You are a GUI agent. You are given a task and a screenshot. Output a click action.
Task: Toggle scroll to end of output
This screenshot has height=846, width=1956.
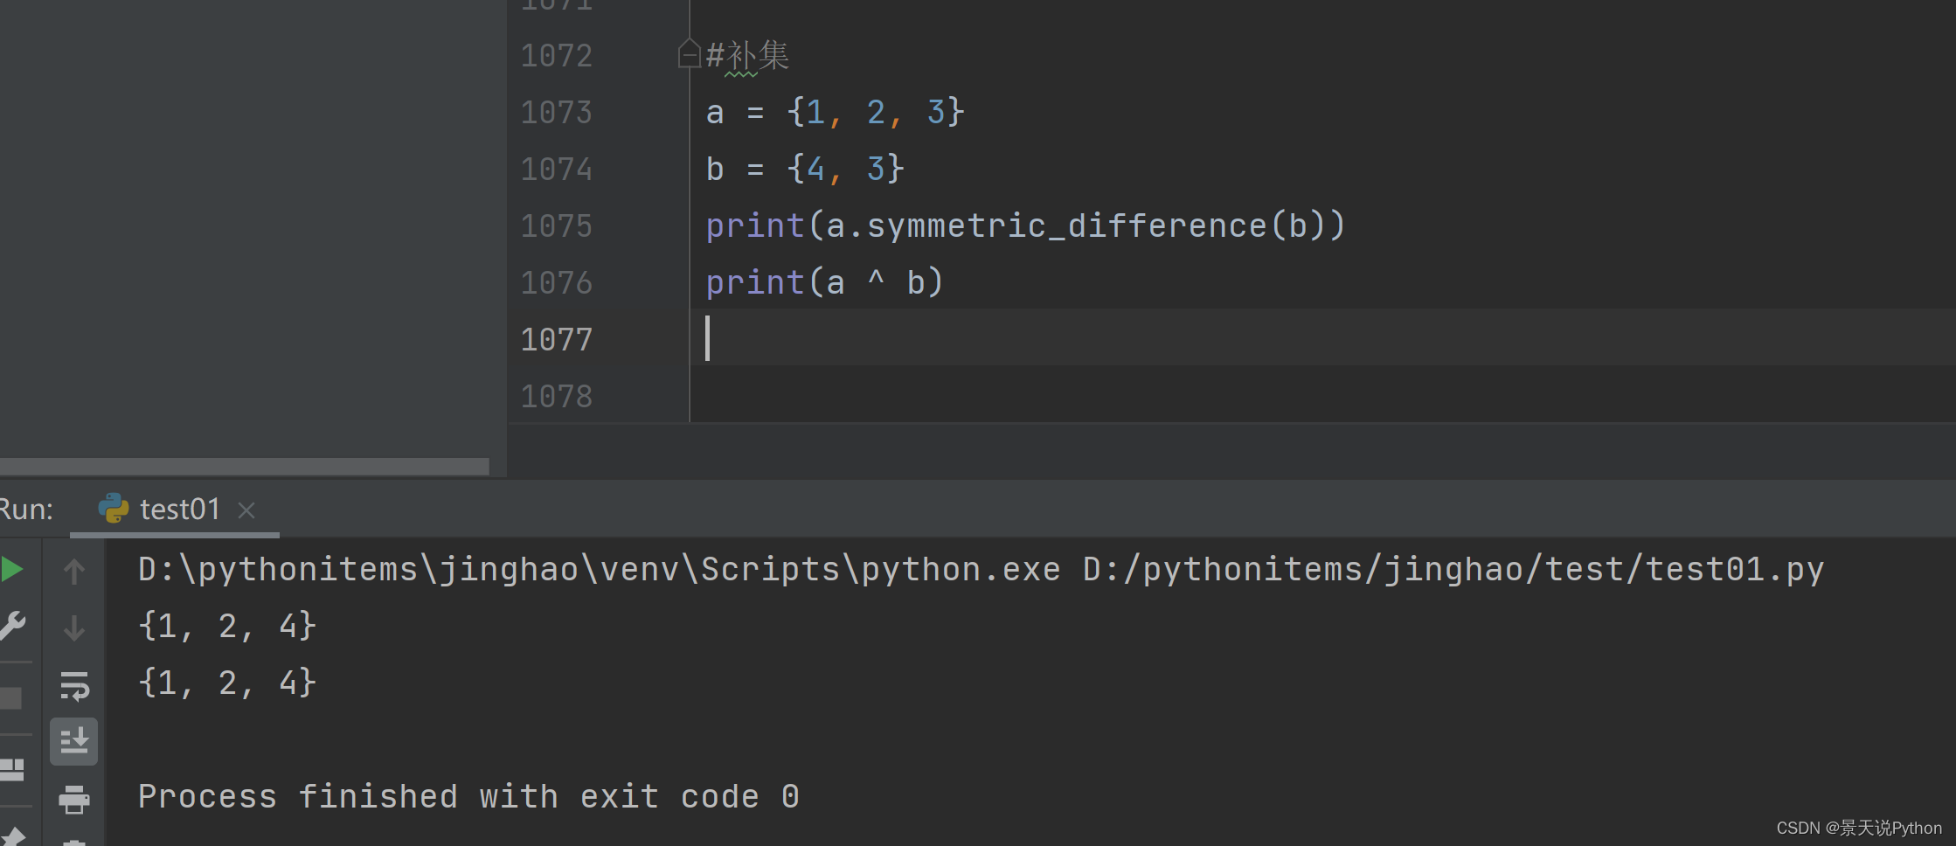pyautogui.click(x=74, y=742)
